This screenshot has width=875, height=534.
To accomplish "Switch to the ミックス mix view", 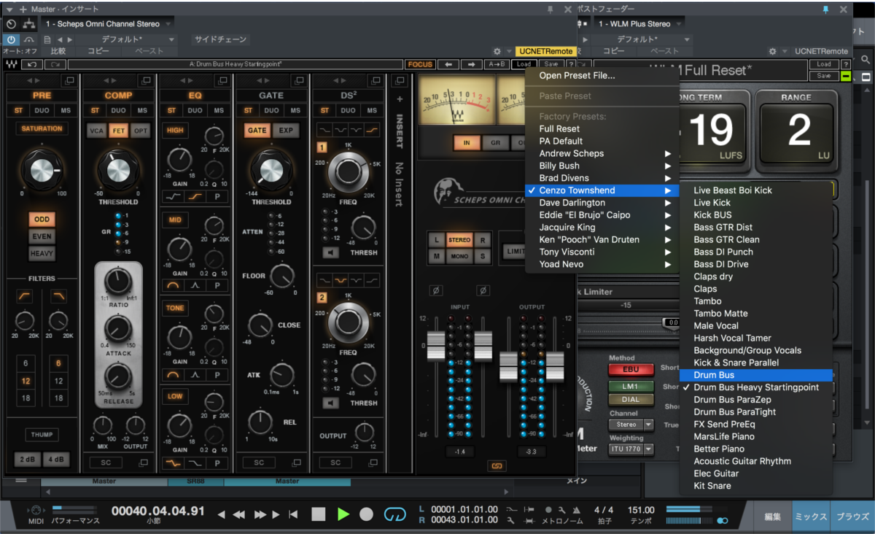I will point(811,516).
